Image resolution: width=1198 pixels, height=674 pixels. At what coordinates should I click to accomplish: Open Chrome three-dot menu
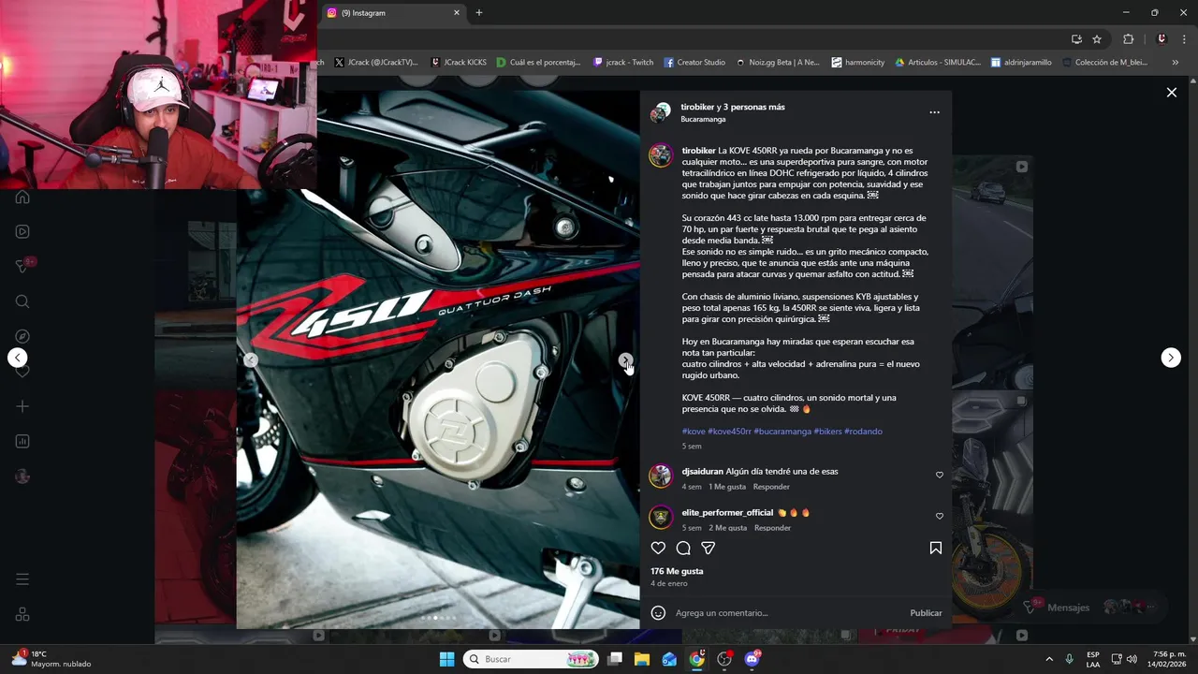(x=1185, y=39)
